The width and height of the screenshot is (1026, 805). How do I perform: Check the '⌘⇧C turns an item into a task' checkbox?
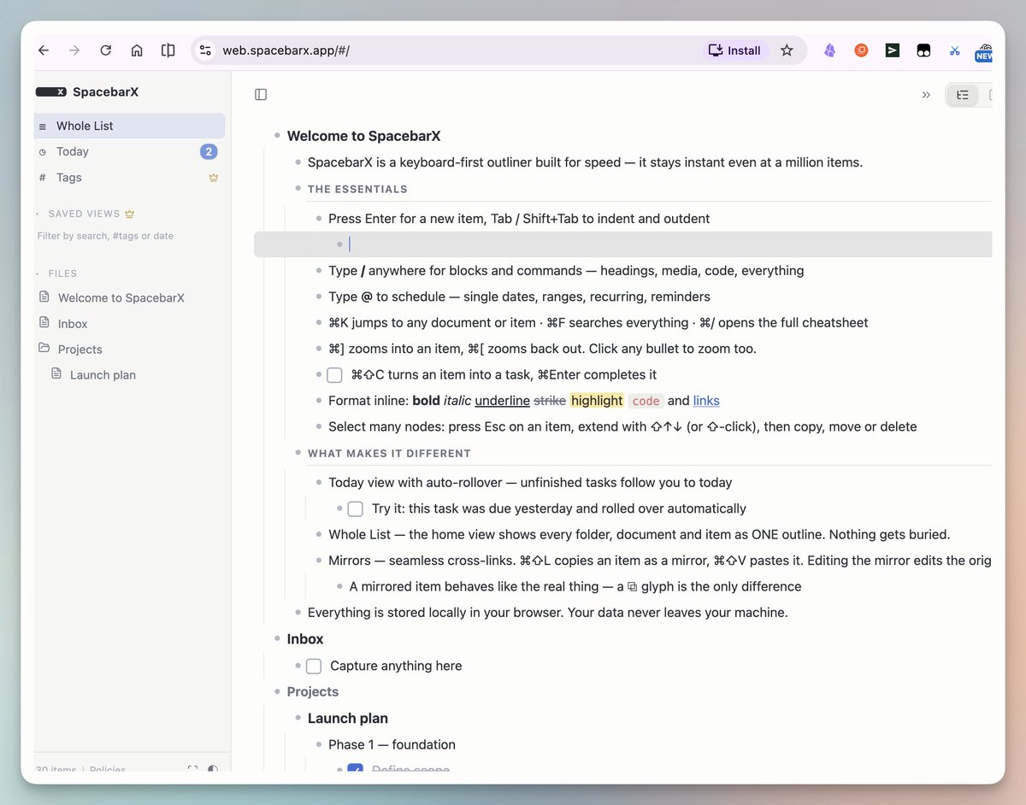(334, 375)
